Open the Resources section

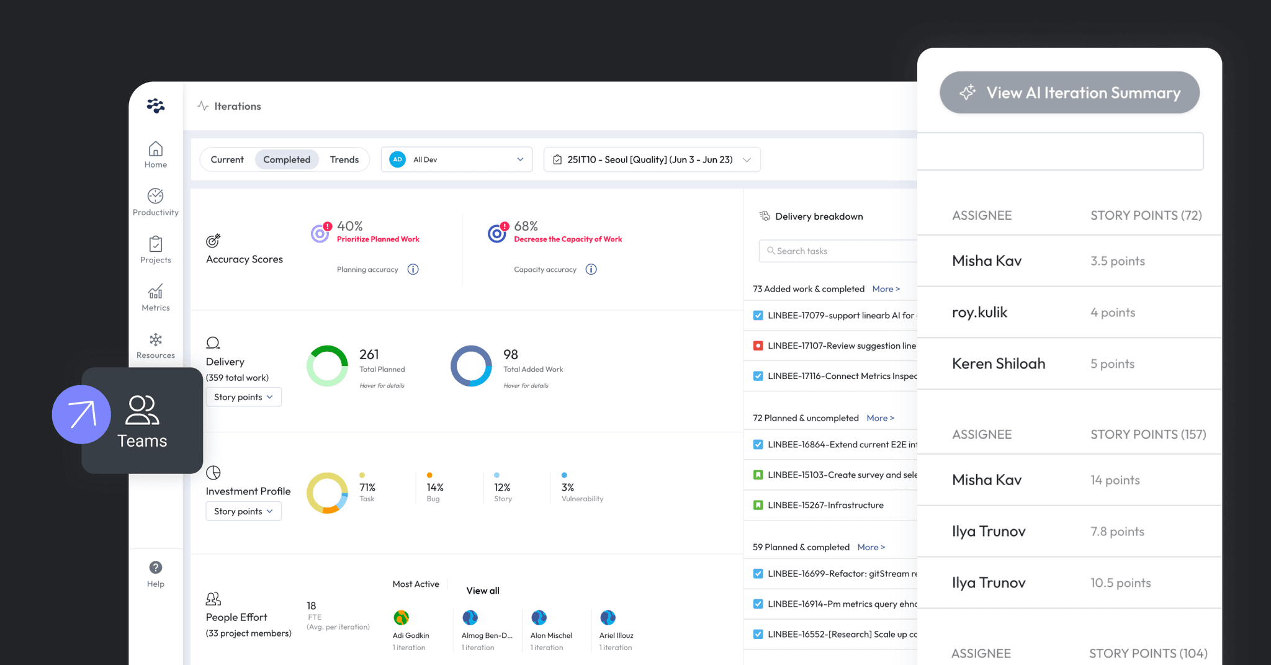(x=155, y=344)
